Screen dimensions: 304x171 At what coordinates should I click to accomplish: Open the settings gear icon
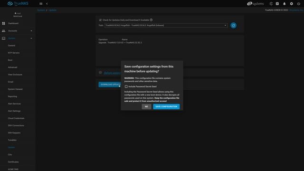coord(291,4)
